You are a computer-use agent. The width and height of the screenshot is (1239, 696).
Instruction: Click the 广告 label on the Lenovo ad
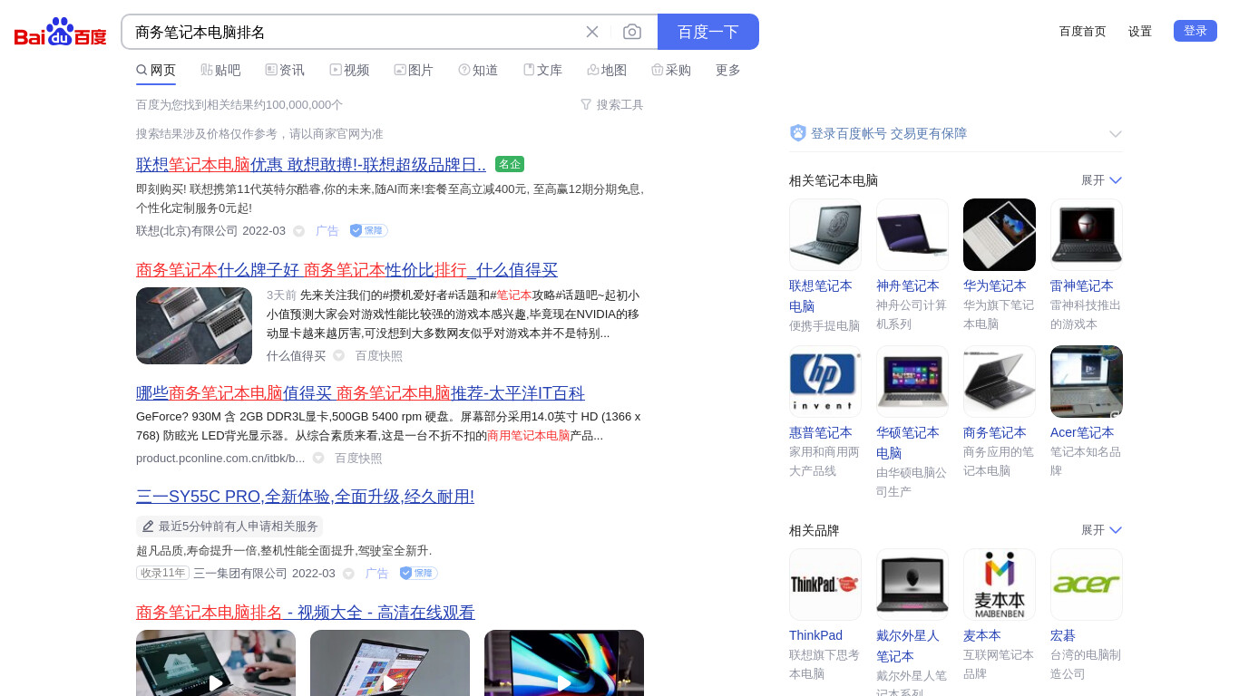point(327,231)
